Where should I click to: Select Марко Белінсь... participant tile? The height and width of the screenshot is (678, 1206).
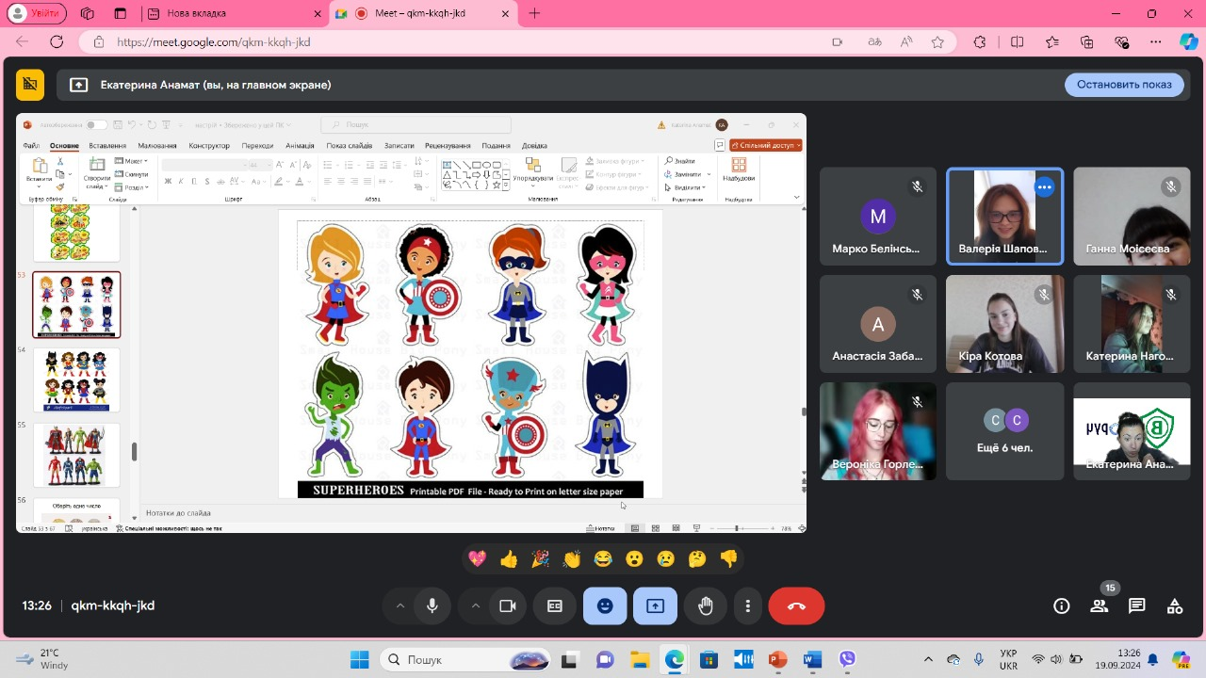tap(878, 217)
